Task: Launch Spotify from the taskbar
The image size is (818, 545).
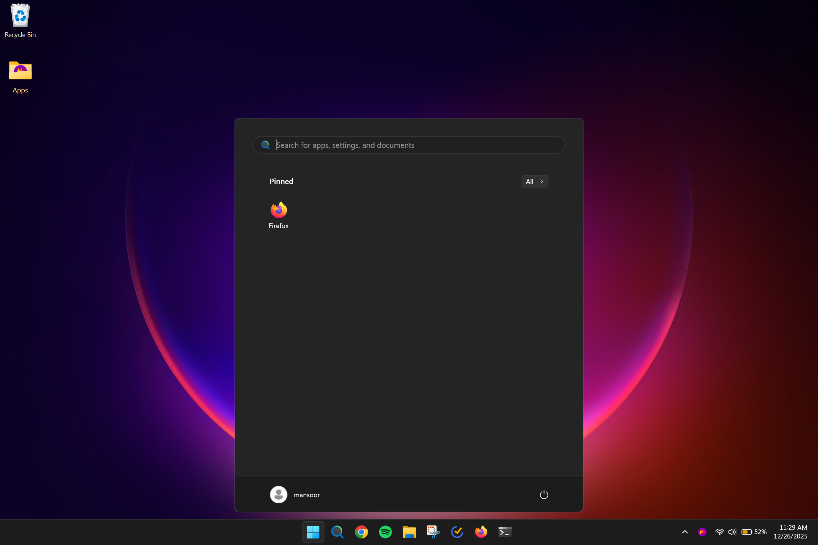Action: 385,532
